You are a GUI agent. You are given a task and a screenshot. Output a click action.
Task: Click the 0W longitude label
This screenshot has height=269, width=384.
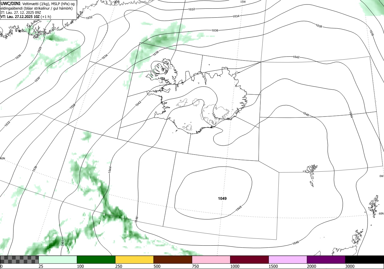[381, 176]
